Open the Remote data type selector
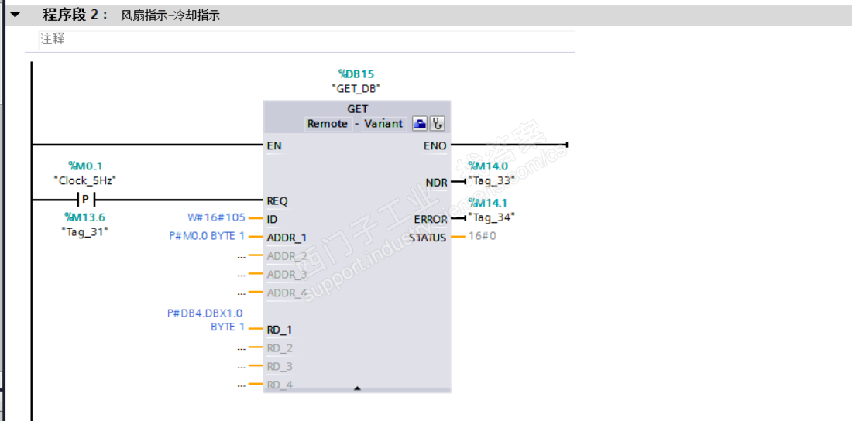Viewport: 852px width, 421px height. (327, 124)
